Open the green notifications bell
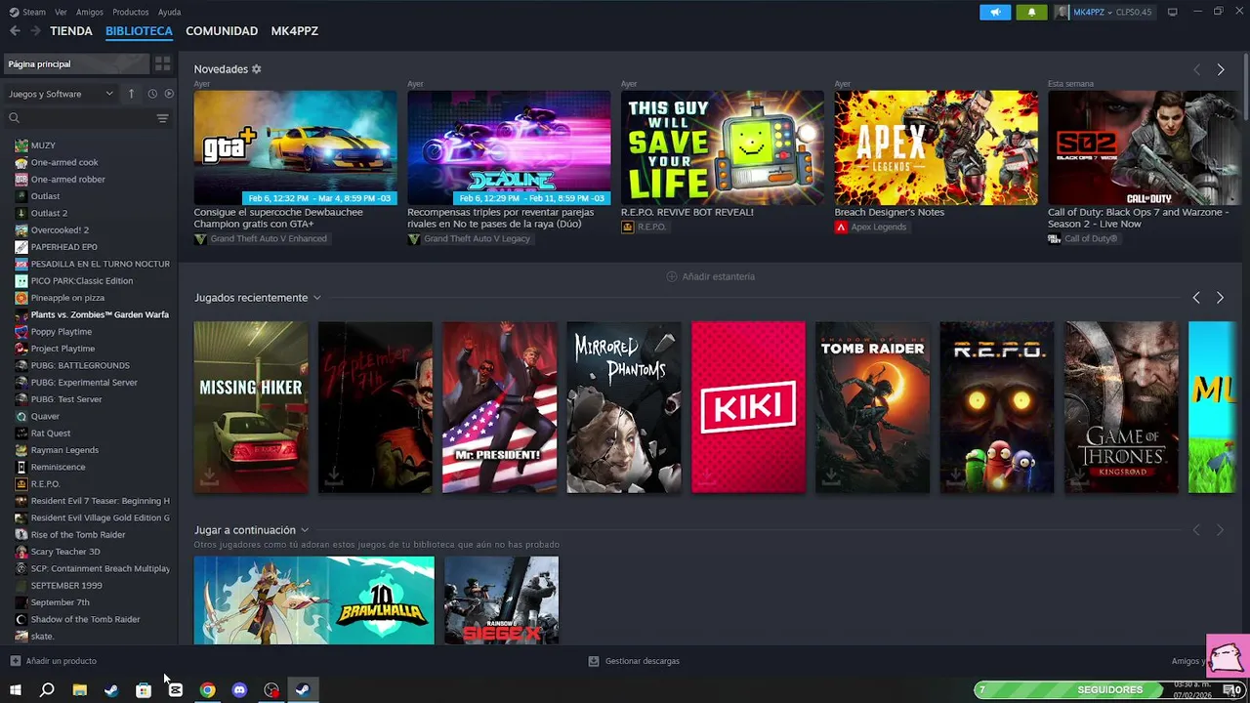The height and width of the screenshot is (703, 1250). (1031, 12)
